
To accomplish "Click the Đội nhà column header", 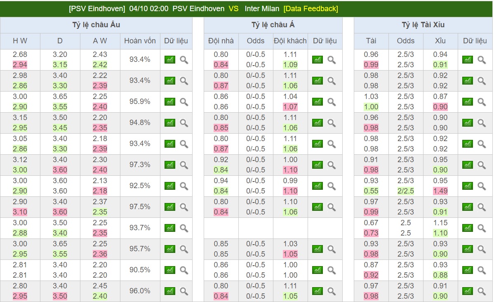I will [x=221, y=41].
